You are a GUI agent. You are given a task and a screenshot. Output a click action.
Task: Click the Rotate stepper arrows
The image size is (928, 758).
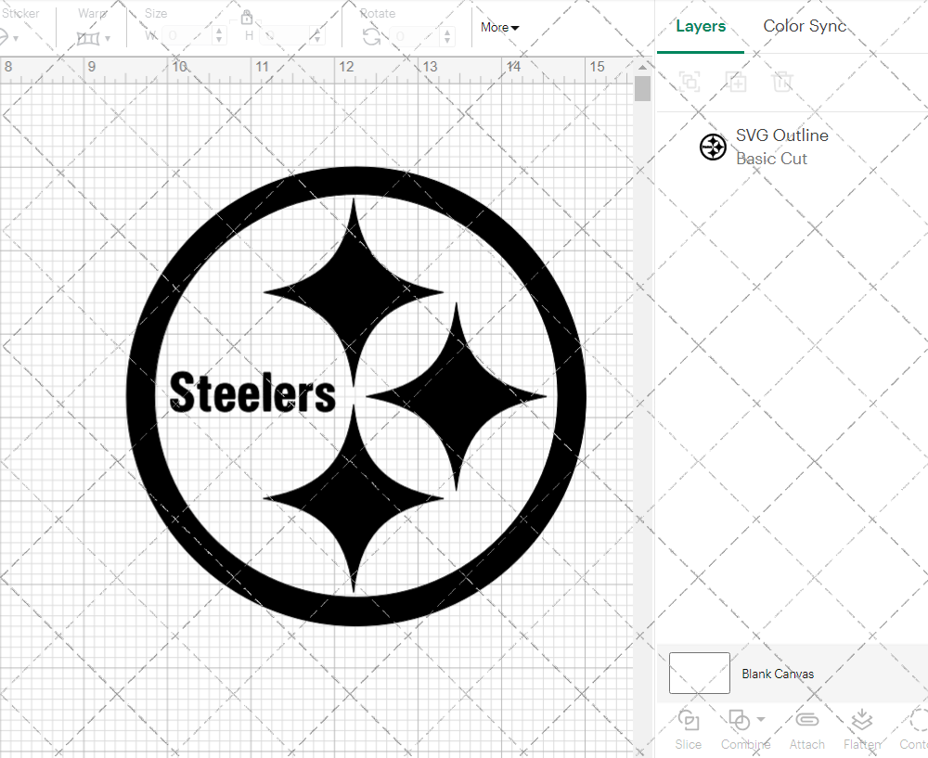click(x=448, y=37)
